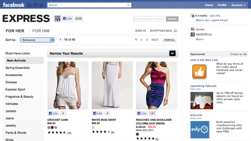Open the SHOPPING BAG (2)

coord(164,31)
